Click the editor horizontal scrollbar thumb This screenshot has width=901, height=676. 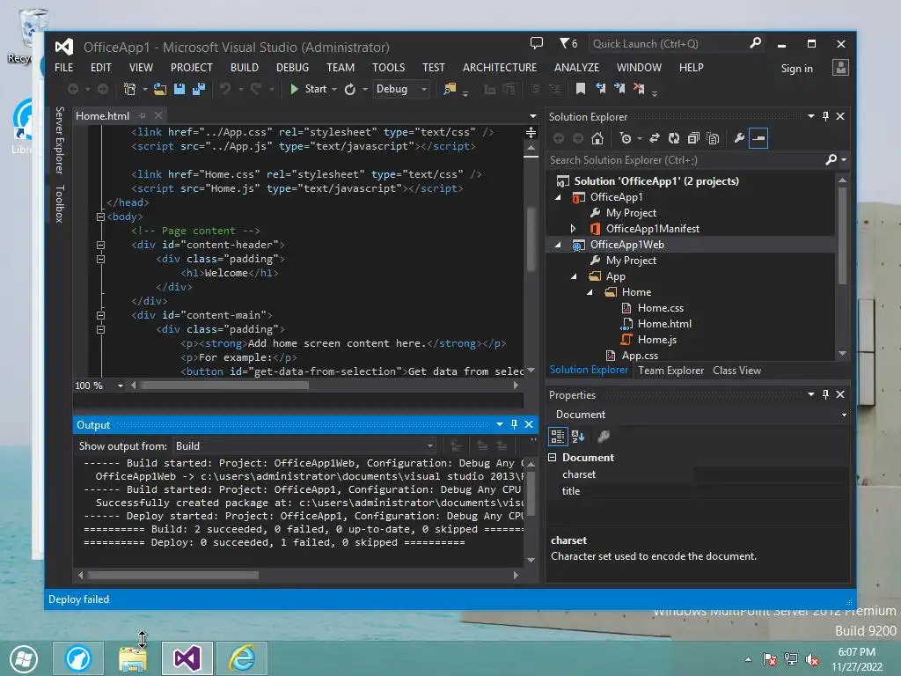click(x=224, y=386)
